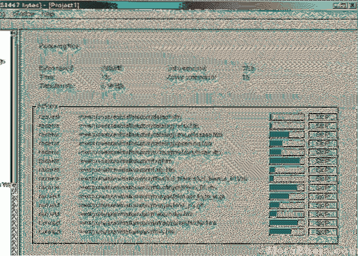Click SKIP on the twelfth transfer row
Screen dimensions: 358x256
click(322, 214)
